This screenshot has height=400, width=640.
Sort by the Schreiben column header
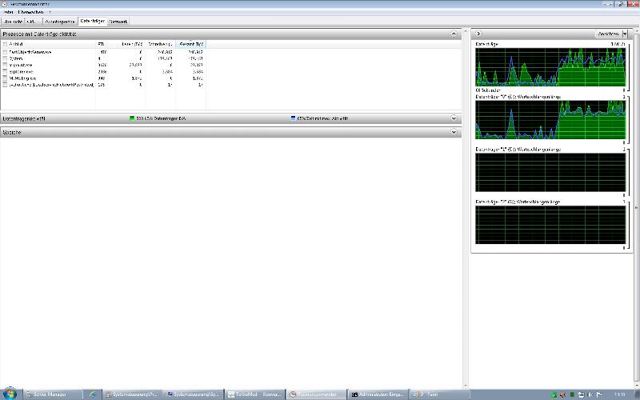pos(161,44)
